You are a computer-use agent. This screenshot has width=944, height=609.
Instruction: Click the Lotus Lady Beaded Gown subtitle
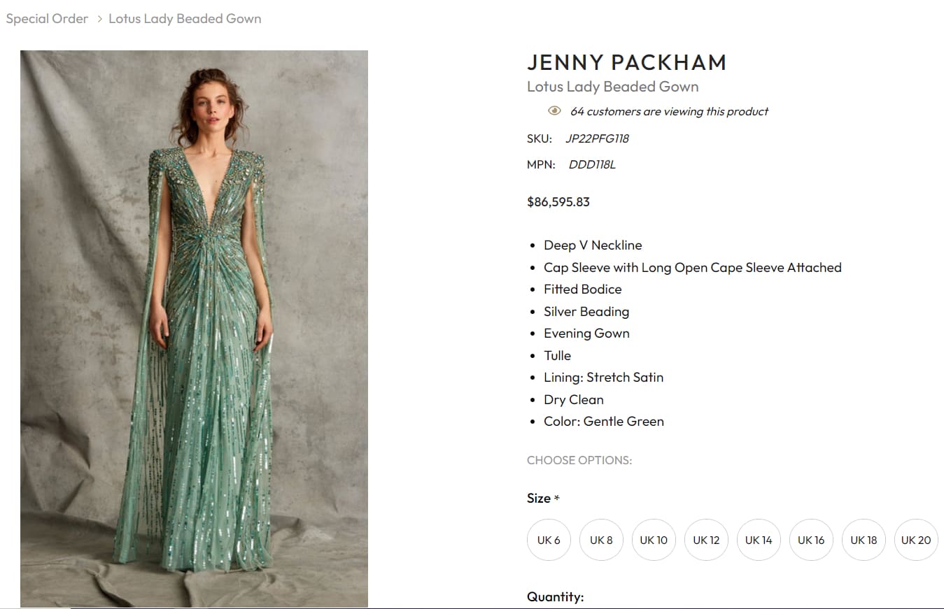tap(612, 87)
